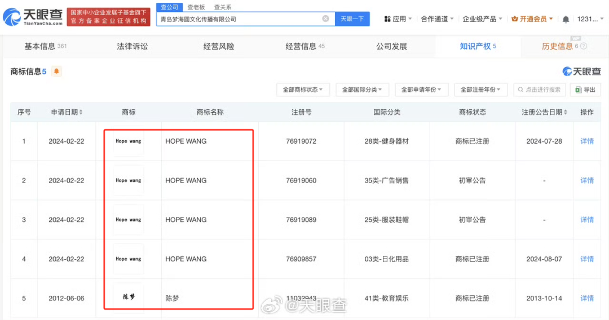This screenshot has width=609, height=320.
Task: Switch to the 经营信息 tab
Action: 305,46
